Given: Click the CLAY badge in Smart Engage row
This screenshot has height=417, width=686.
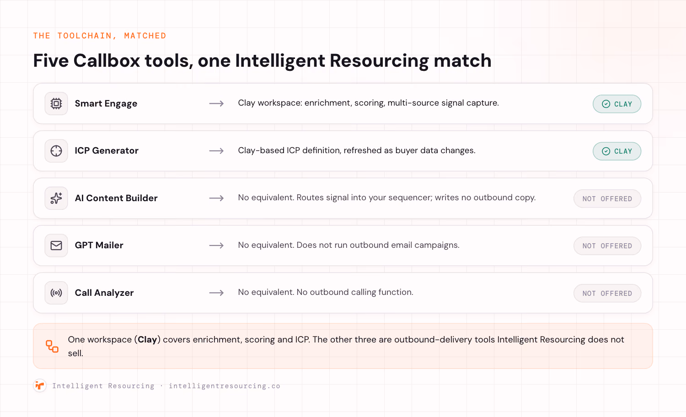Looking at the screenshot, I should (617, 104).
